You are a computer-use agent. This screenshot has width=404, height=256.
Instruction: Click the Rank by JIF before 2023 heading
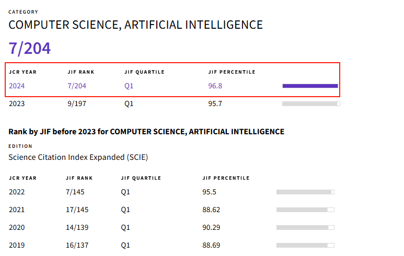146,132
